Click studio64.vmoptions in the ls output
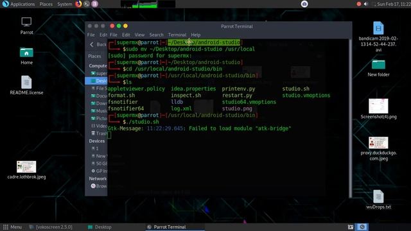411x231 pixels. [249, 102]
